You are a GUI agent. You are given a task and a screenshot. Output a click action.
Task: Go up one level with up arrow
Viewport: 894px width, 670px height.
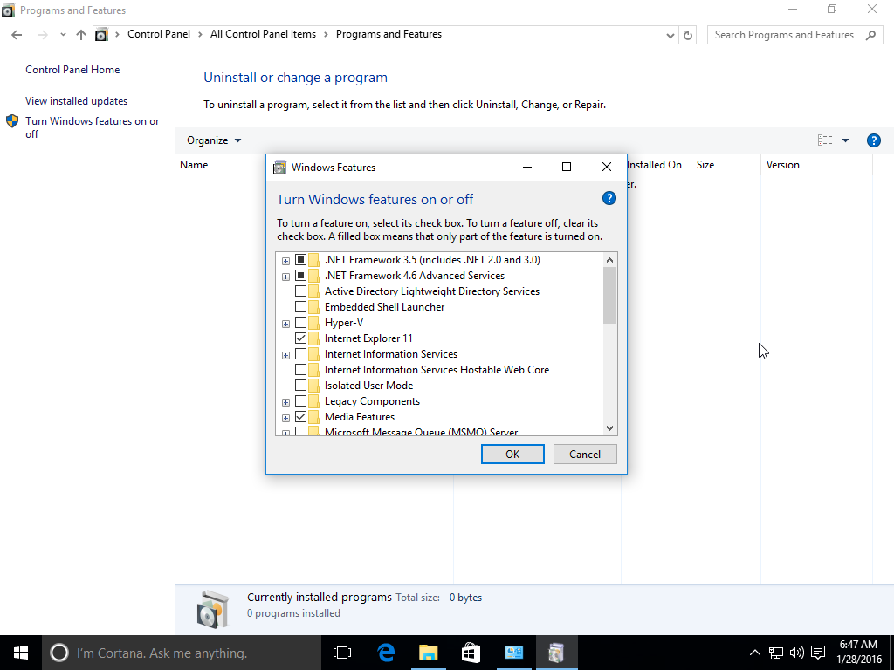[81, 35]
